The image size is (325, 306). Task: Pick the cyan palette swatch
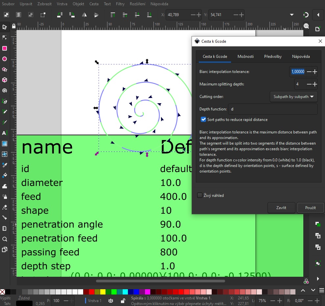click(125, 292)
